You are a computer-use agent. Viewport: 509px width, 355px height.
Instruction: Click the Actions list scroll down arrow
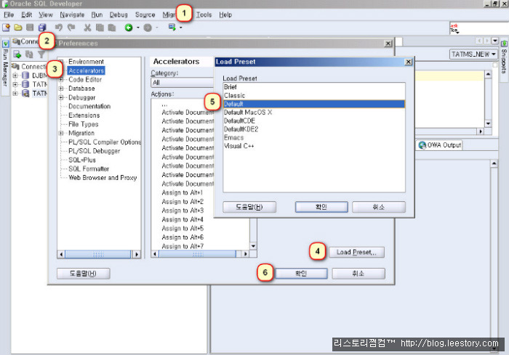coord(253,246)
